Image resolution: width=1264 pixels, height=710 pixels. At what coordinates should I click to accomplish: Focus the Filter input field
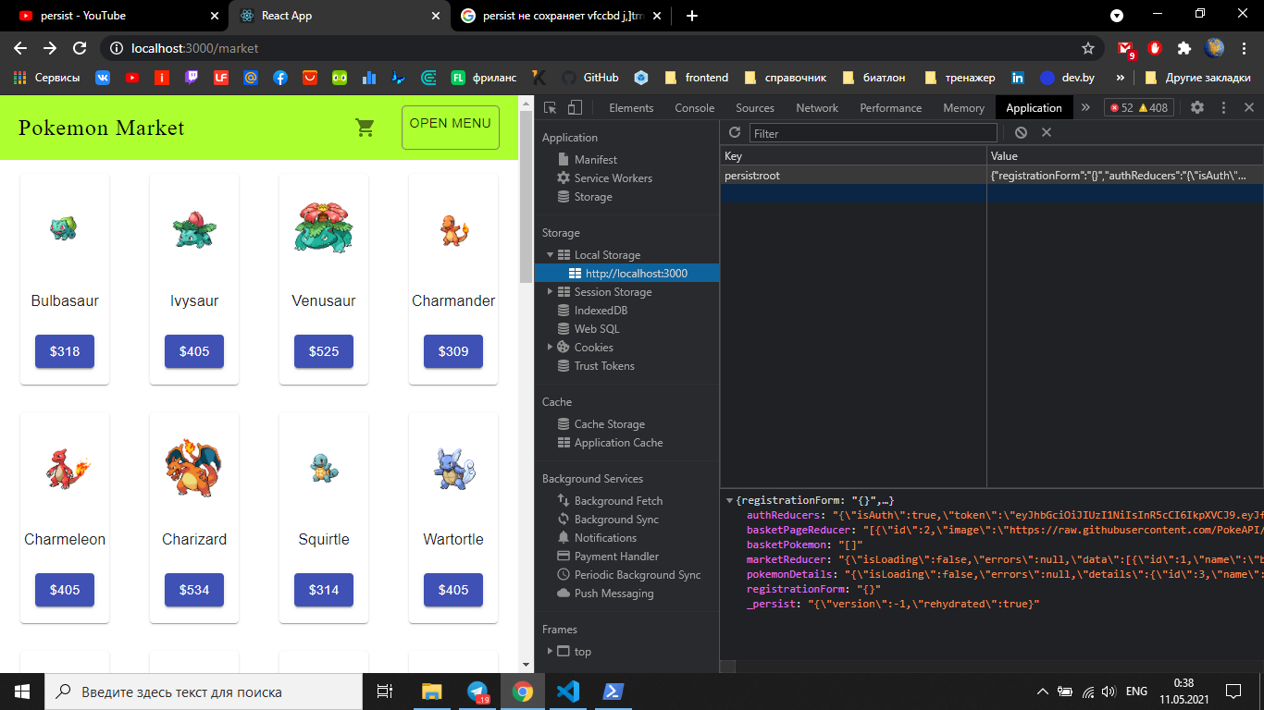873,133
